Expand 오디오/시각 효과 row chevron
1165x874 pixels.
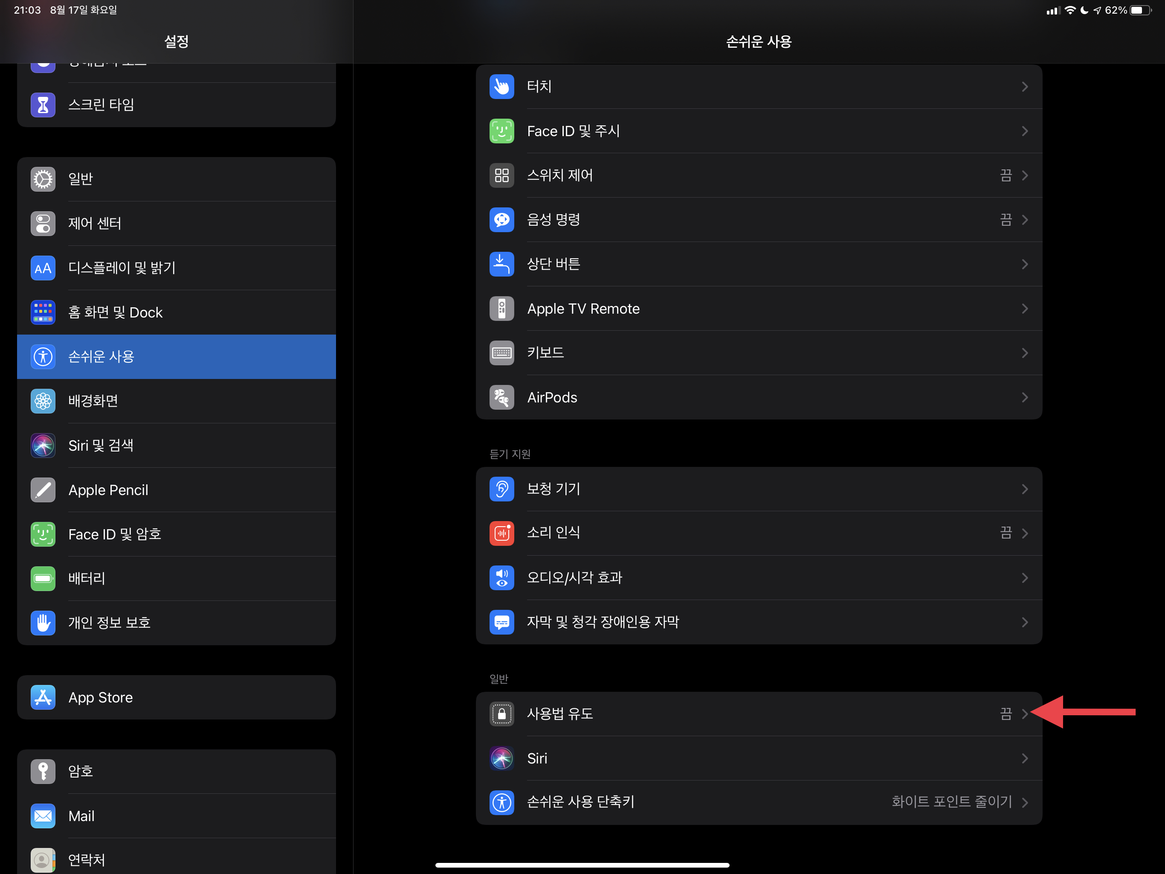(1024, 578)
